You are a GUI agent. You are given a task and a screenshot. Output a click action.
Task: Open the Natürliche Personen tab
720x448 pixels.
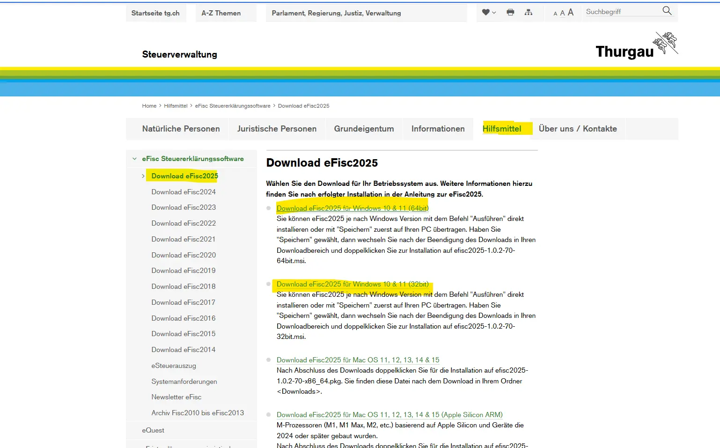181,128
